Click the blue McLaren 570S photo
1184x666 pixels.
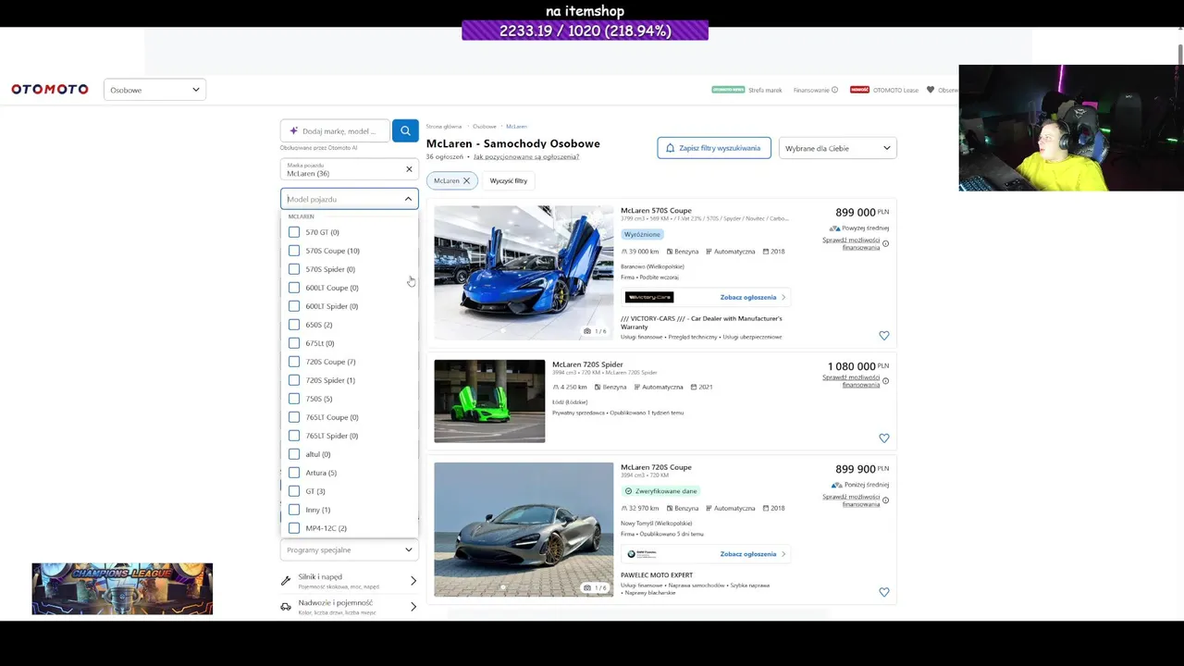click(524, 273)
